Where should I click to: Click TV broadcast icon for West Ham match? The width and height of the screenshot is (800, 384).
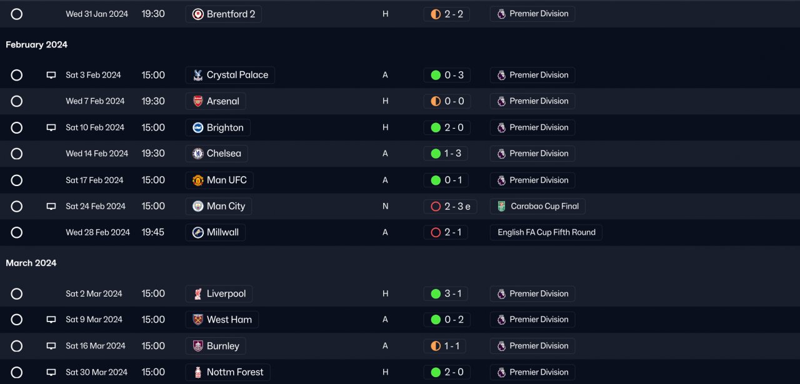51,320
